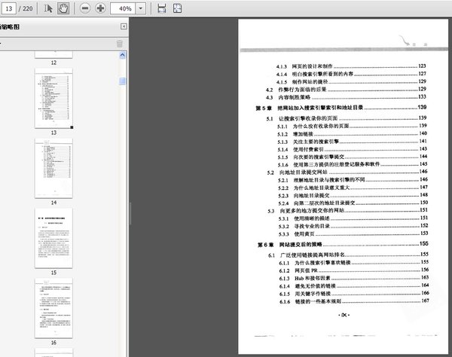Fit one full page icon
This screenshot has height=357, width=452.
(x=177, y=8)
